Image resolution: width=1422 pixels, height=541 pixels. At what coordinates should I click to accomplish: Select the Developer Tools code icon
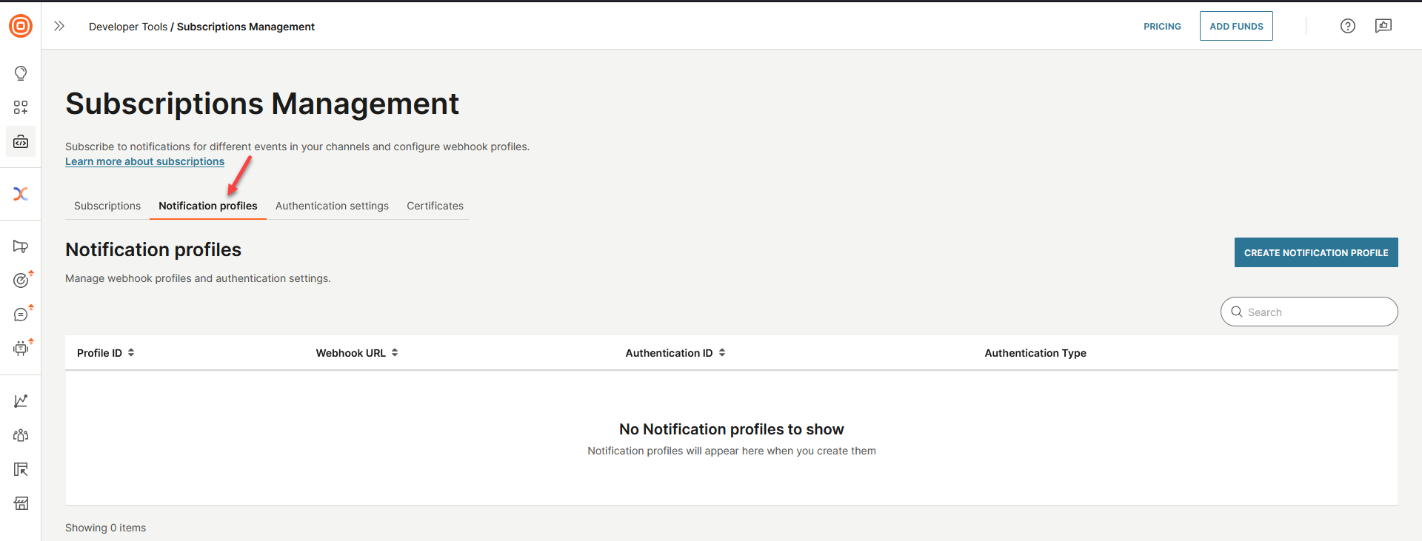coord(21,141)
